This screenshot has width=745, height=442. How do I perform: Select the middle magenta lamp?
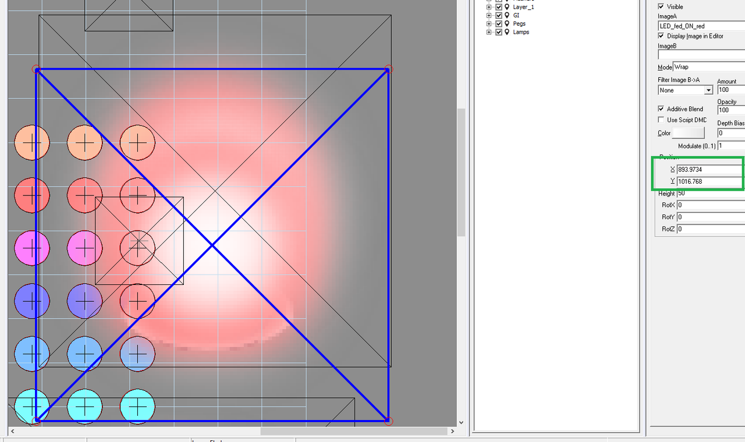(85, 248)
